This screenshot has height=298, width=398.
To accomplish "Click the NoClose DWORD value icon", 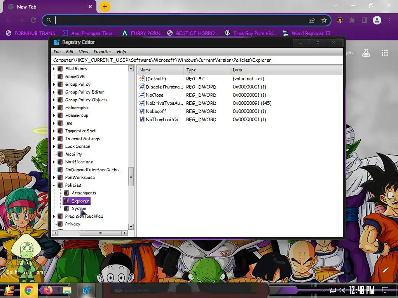I will tap(141, 95).
